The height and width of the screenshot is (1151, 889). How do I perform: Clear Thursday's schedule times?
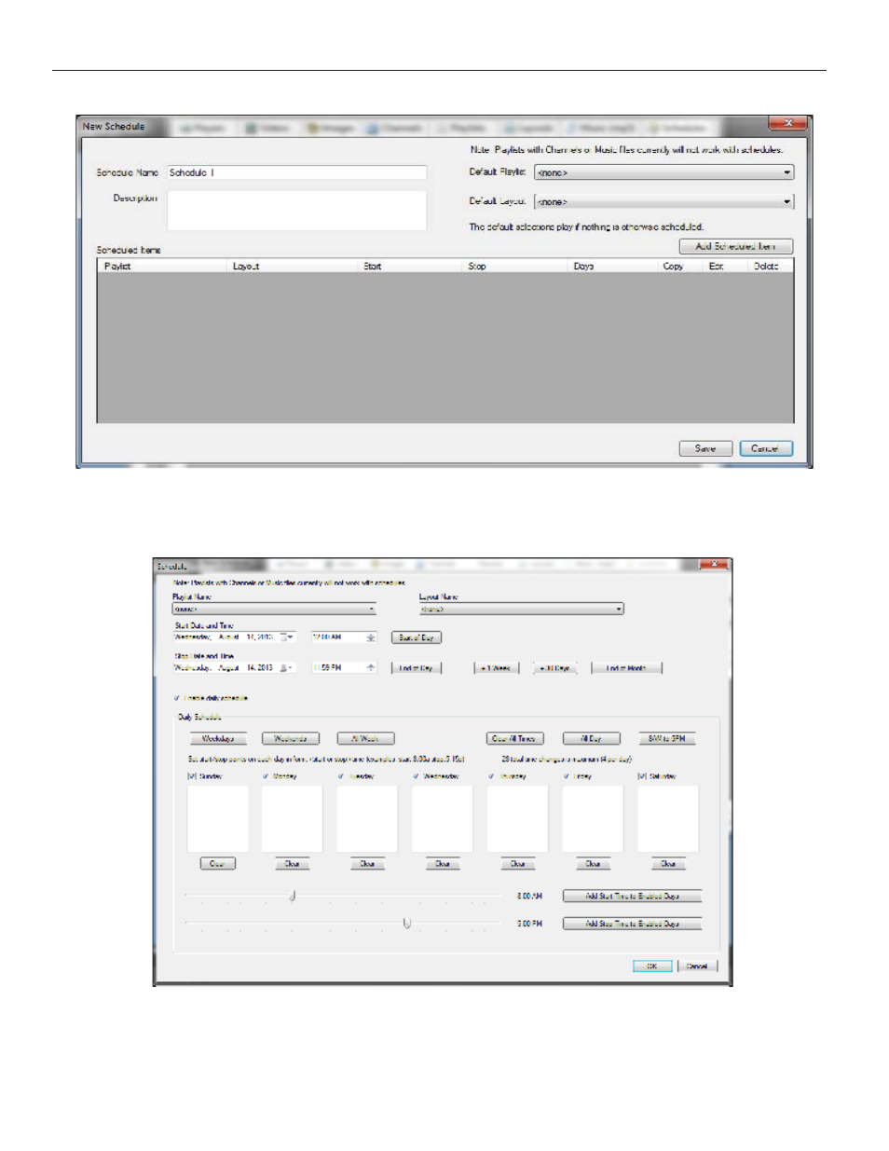click(x=518, y=864)
